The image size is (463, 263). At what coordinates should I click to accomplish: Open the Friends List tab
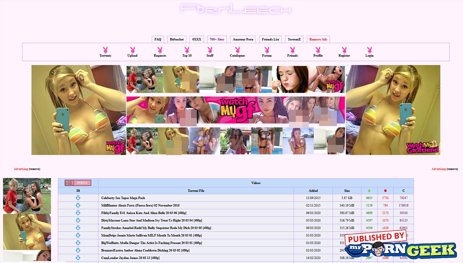coord(270,40)
